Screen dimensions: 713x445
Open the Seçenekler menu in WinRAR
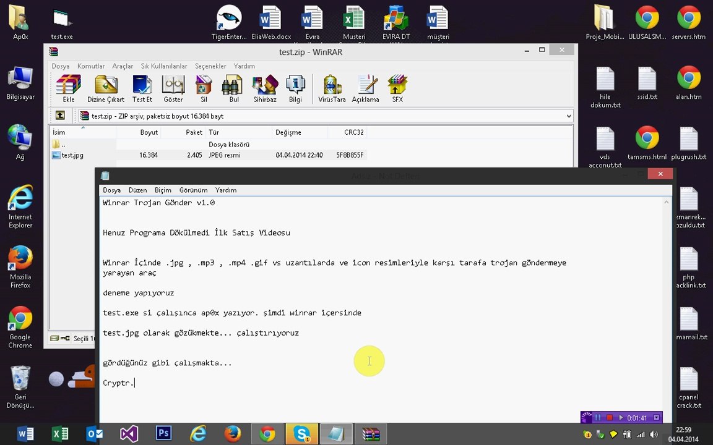tap(210, 66)
